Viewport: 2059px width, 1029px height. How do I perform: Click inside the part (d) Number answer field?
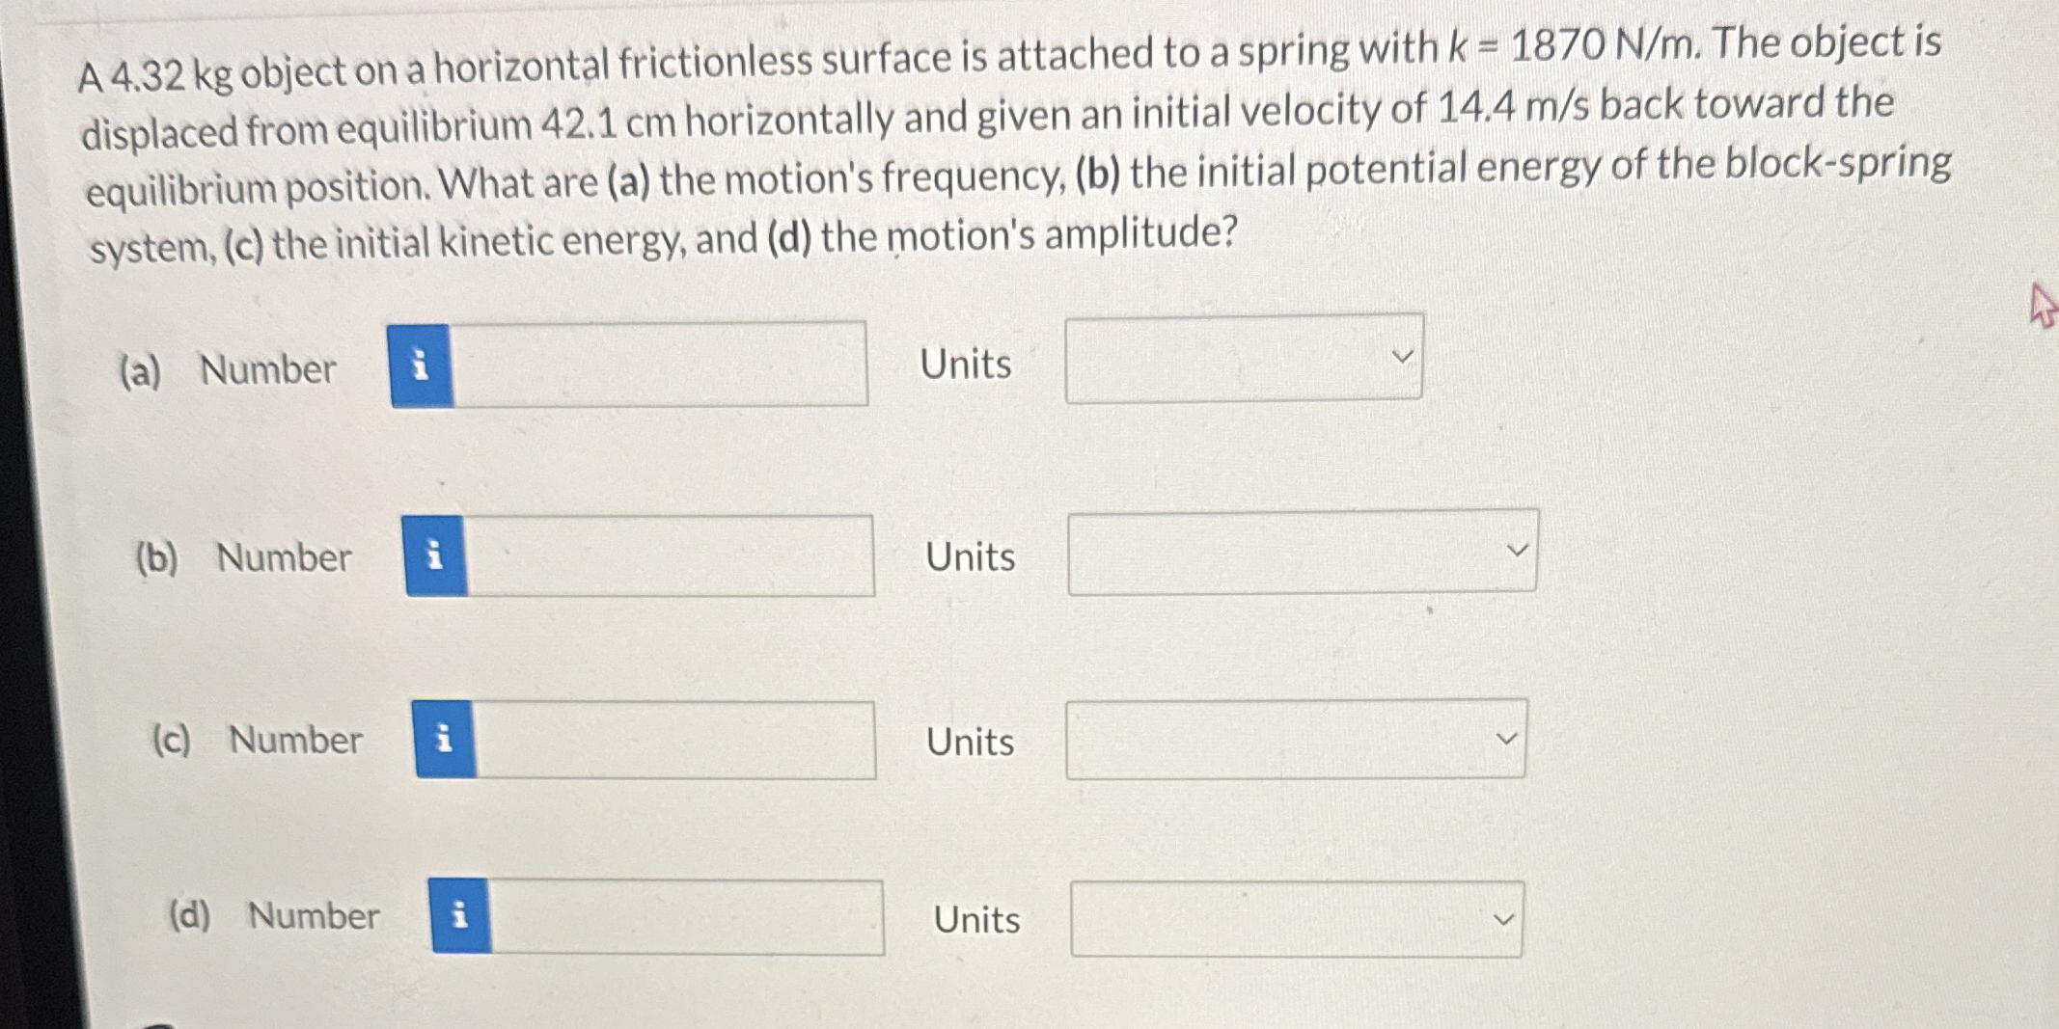(x=690, y=919)
